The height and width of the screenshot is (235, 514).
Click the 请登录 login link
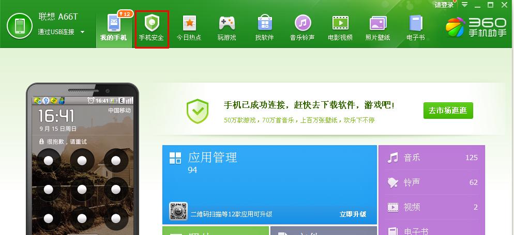pos(444,5)
